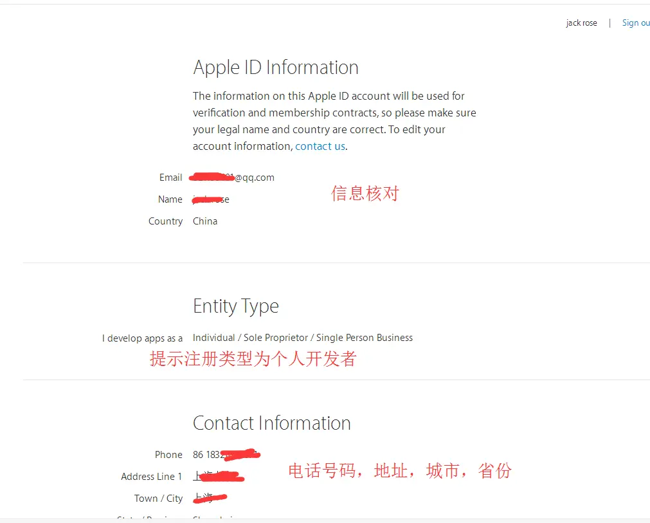Click the Email field label

[x=170, y=178]
